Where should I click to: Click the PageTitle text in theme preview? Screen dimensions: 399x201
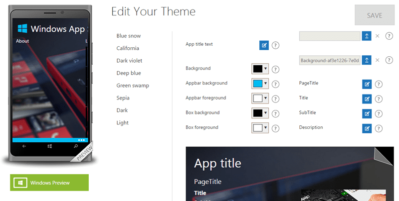tap(207, 182)
